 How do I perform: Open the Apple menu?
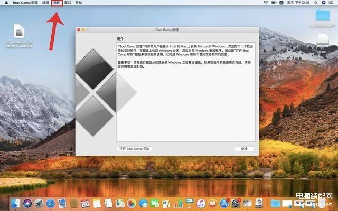(6, 3)
